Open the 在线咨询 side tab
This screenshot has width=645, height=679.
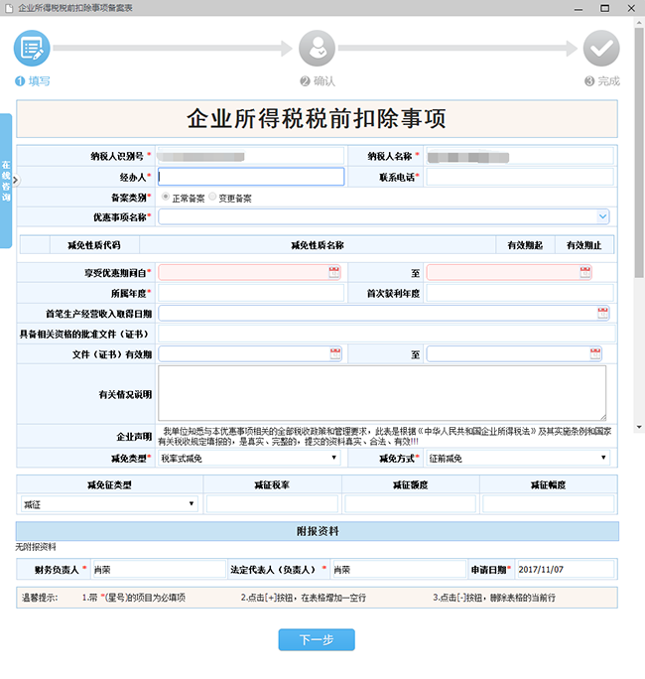click(x=6, y=179)
